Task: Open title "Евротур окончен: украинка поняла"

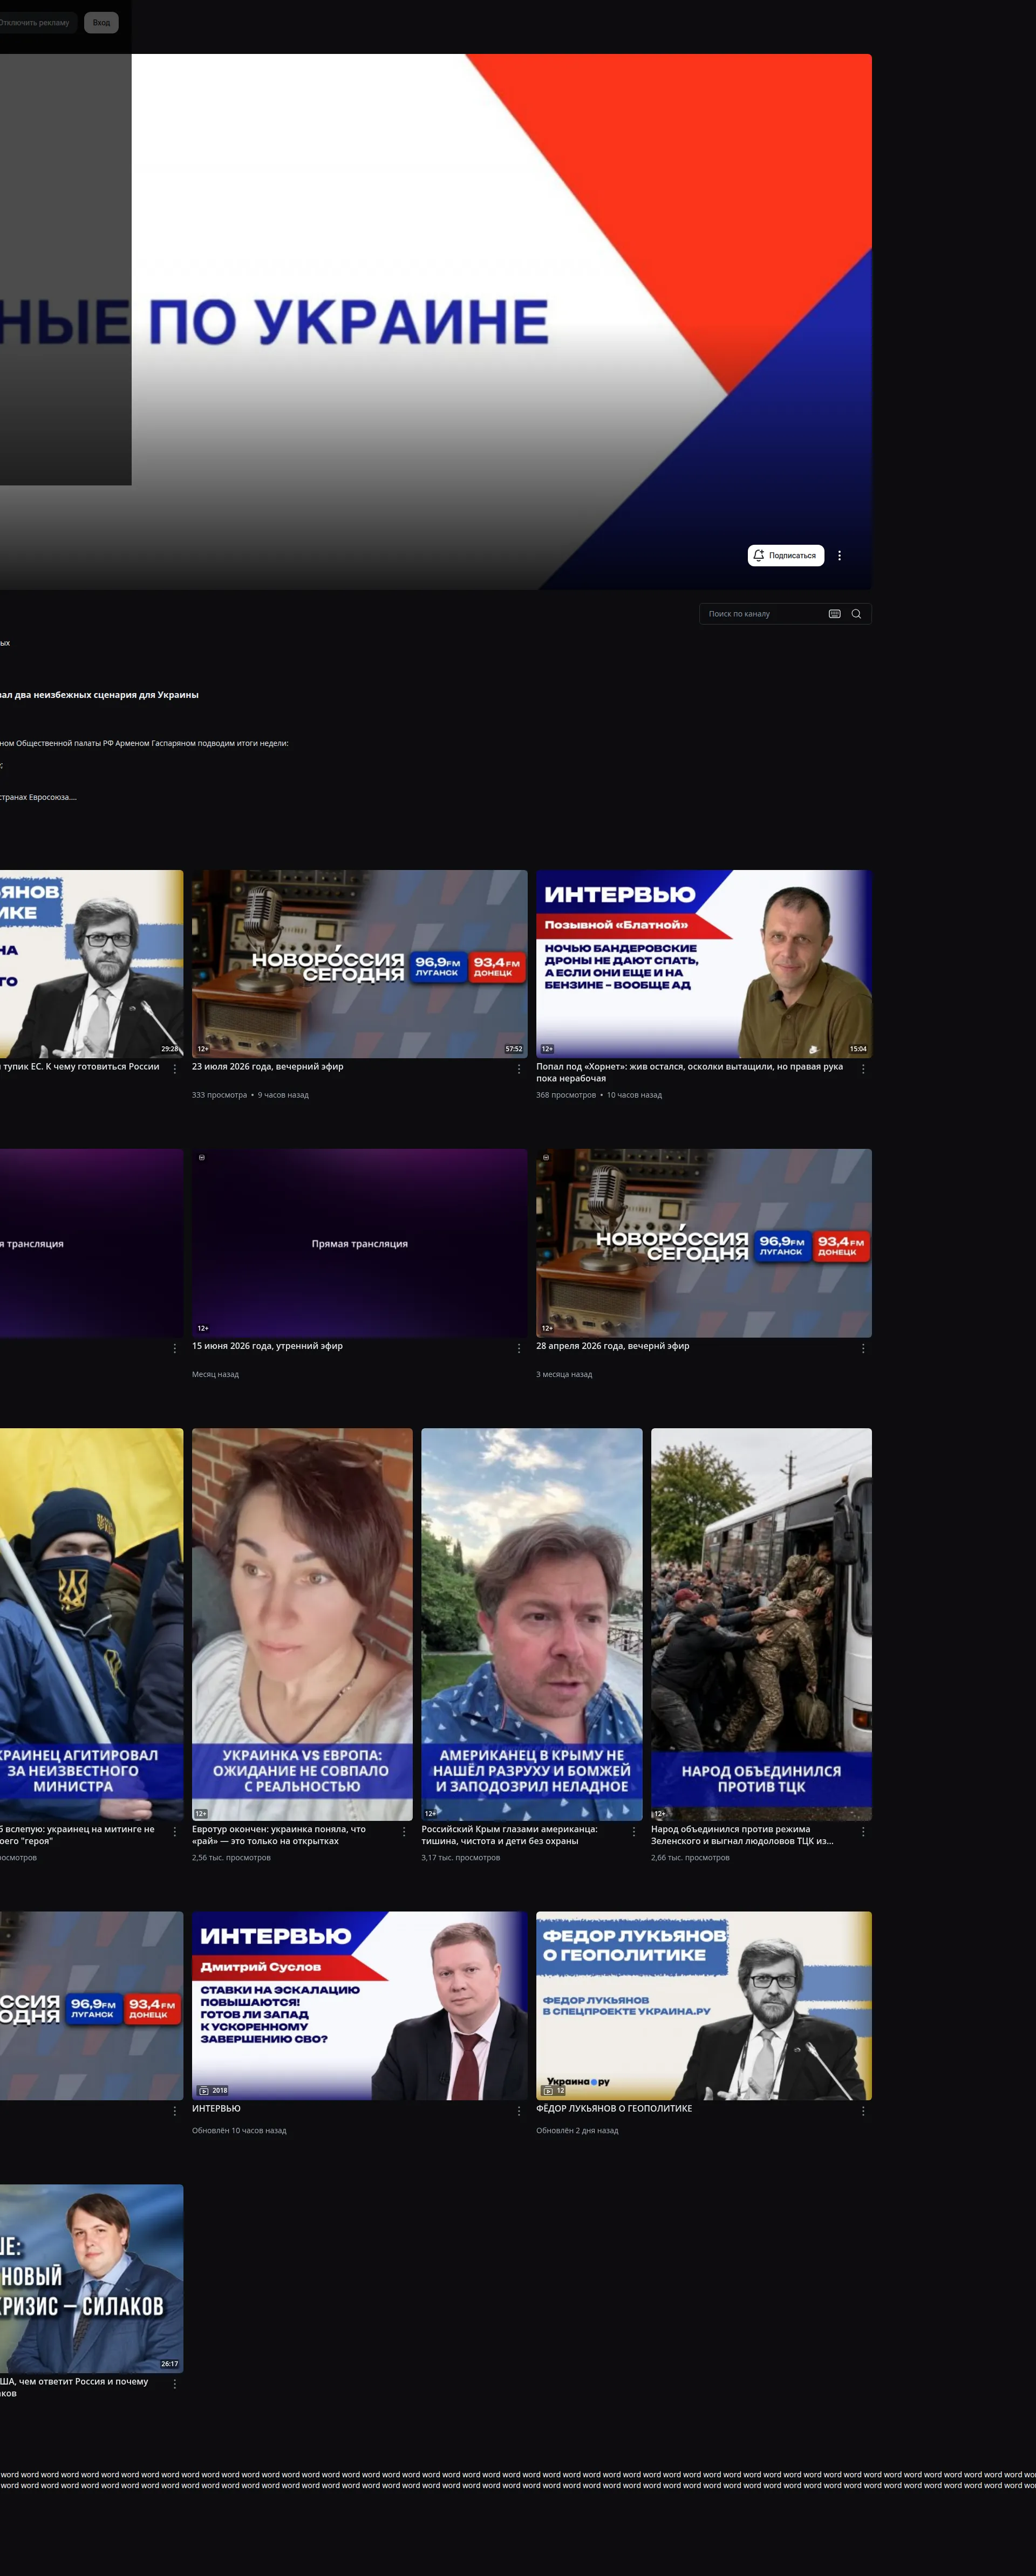Action: (279, 1835)
